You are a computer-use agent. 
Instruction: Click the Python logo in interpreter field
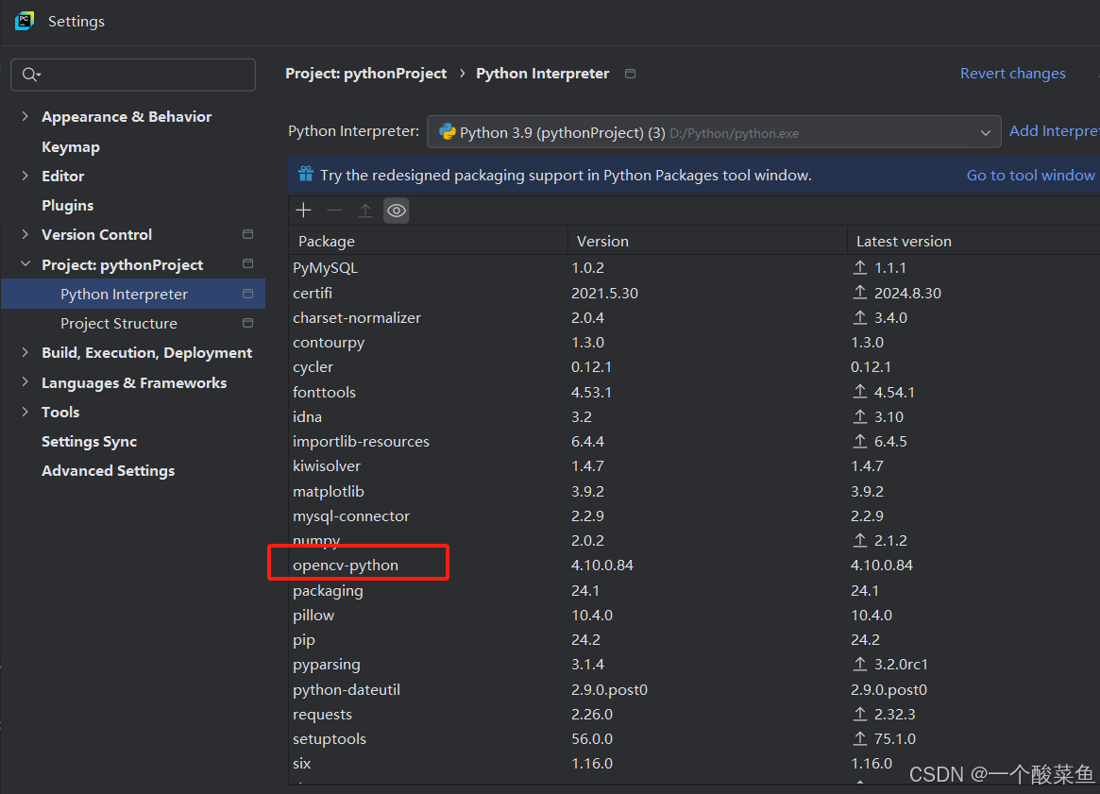[x=447, y=132]
